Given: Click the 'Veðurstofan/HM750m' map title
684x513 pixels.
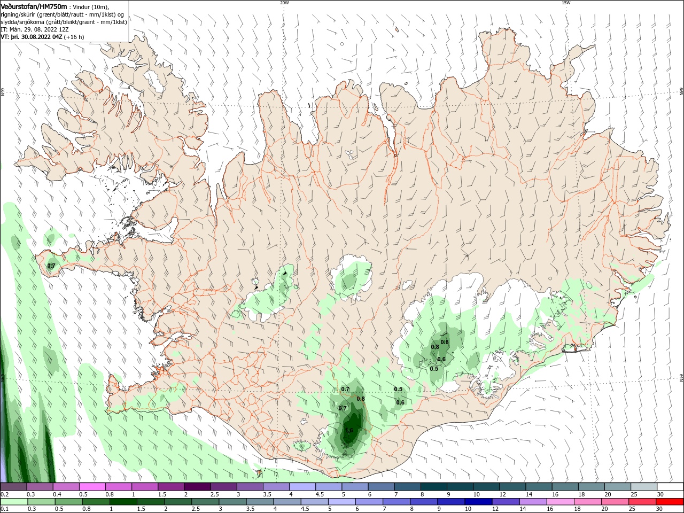Looking at the screenshot, I should tap(34, 6).
